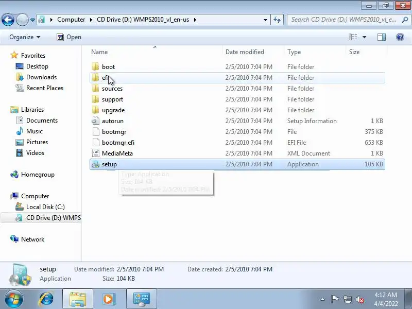The width and height of the screenshot is (412, 309).
Task: Click the large setup icon in details pane
Action: point(20,274)
